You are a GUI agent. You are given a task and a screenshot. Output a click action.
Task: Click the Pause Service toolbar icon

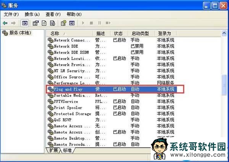point(99,23)
